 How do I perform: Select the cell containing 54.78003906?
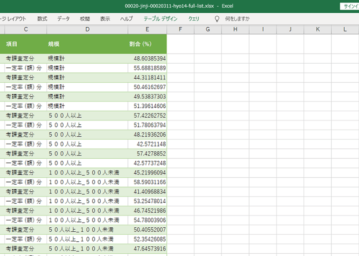pyautogui.click(x=147, y=220)
